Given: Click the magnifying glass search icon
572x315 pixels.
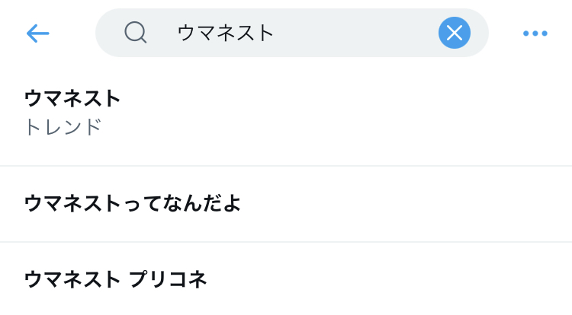Looking at the screenshot, I should [136, 33].
